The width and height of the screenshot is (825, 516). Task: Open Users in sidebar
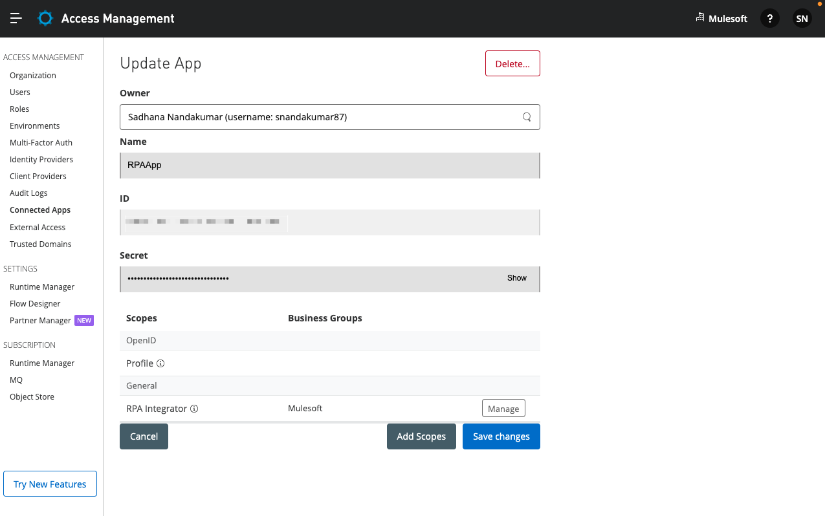click(20, 92)
